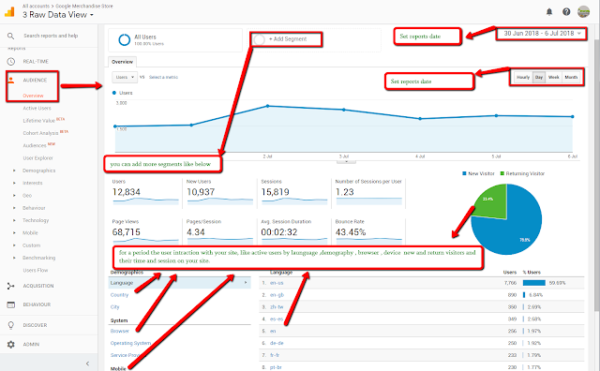Click the Bounce Rate 43.45% metric tile

pyautogui.click(x=368, y=231)
